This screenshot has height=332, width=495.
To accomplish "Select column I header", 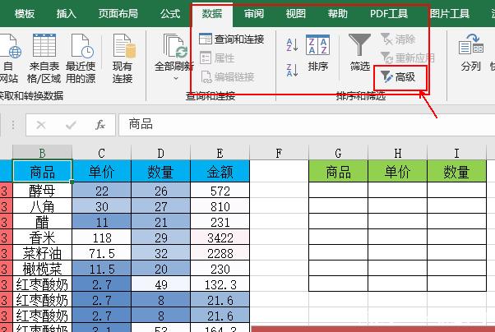I will (x=456, y=153).
